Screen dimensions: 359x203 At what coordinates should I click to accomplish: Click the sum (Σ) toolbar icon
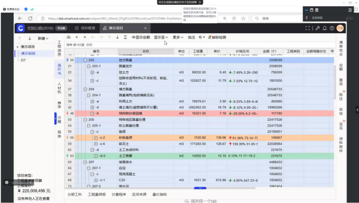125,37
